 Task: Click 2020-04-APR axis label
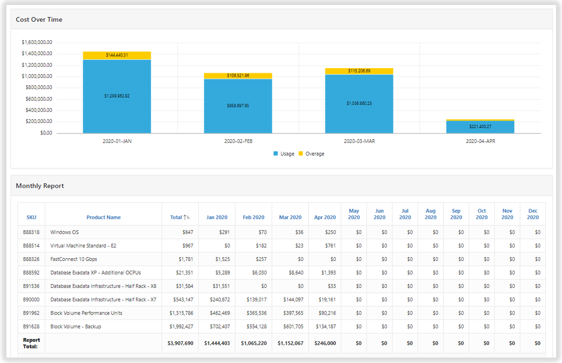[481, 141]
